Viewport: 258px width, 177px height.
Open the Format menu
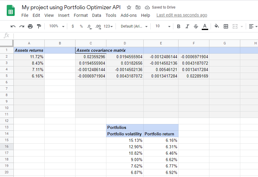click(81, 15)
